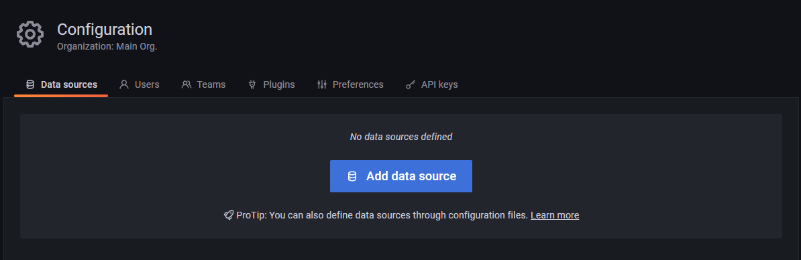This screenshot has height=260, width=801.
Task: Click the ProTip configuration files text
Action: coord(382,215)
